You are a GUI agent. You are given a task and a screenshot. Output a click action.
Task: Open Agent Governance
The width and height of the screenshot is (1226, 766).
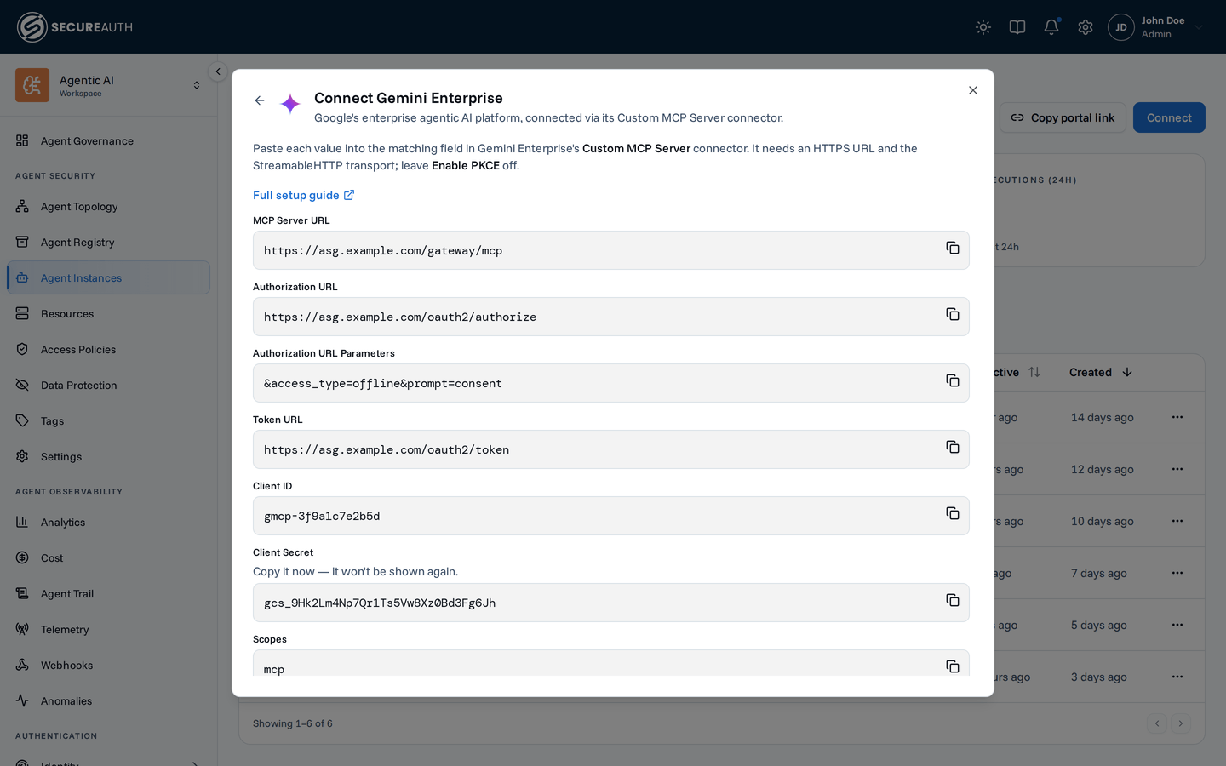108,140
